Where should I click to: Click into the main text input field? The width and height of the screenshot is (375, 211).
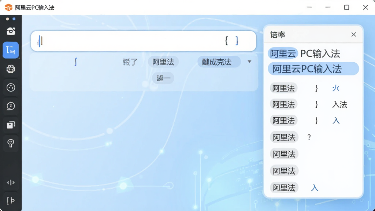click(144, 41)
